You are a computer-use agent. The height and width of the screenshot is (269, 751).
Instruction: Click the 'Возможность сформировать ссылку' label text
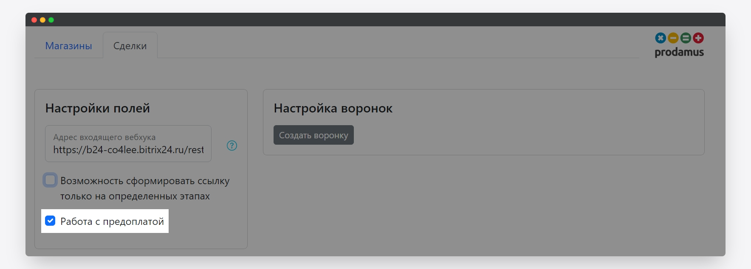pos(144,181)
